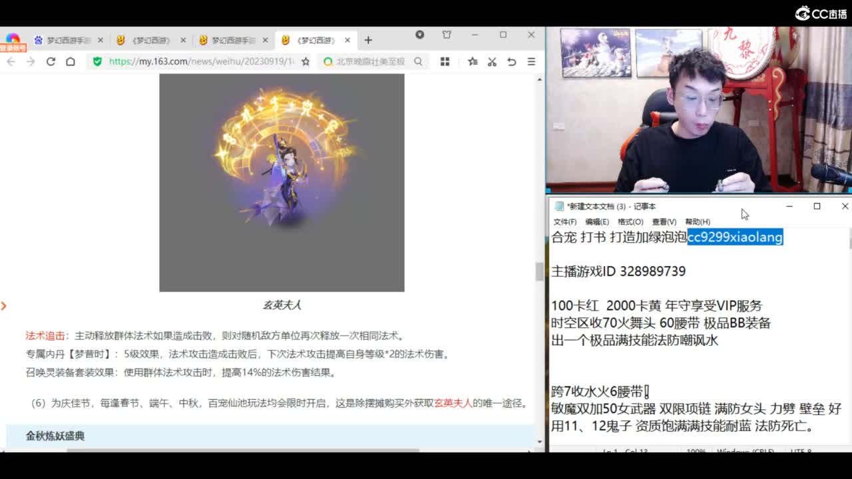Close the third 梦幻西游手游 tab
This screenshot has height=479, width=852.
(265, 41)
